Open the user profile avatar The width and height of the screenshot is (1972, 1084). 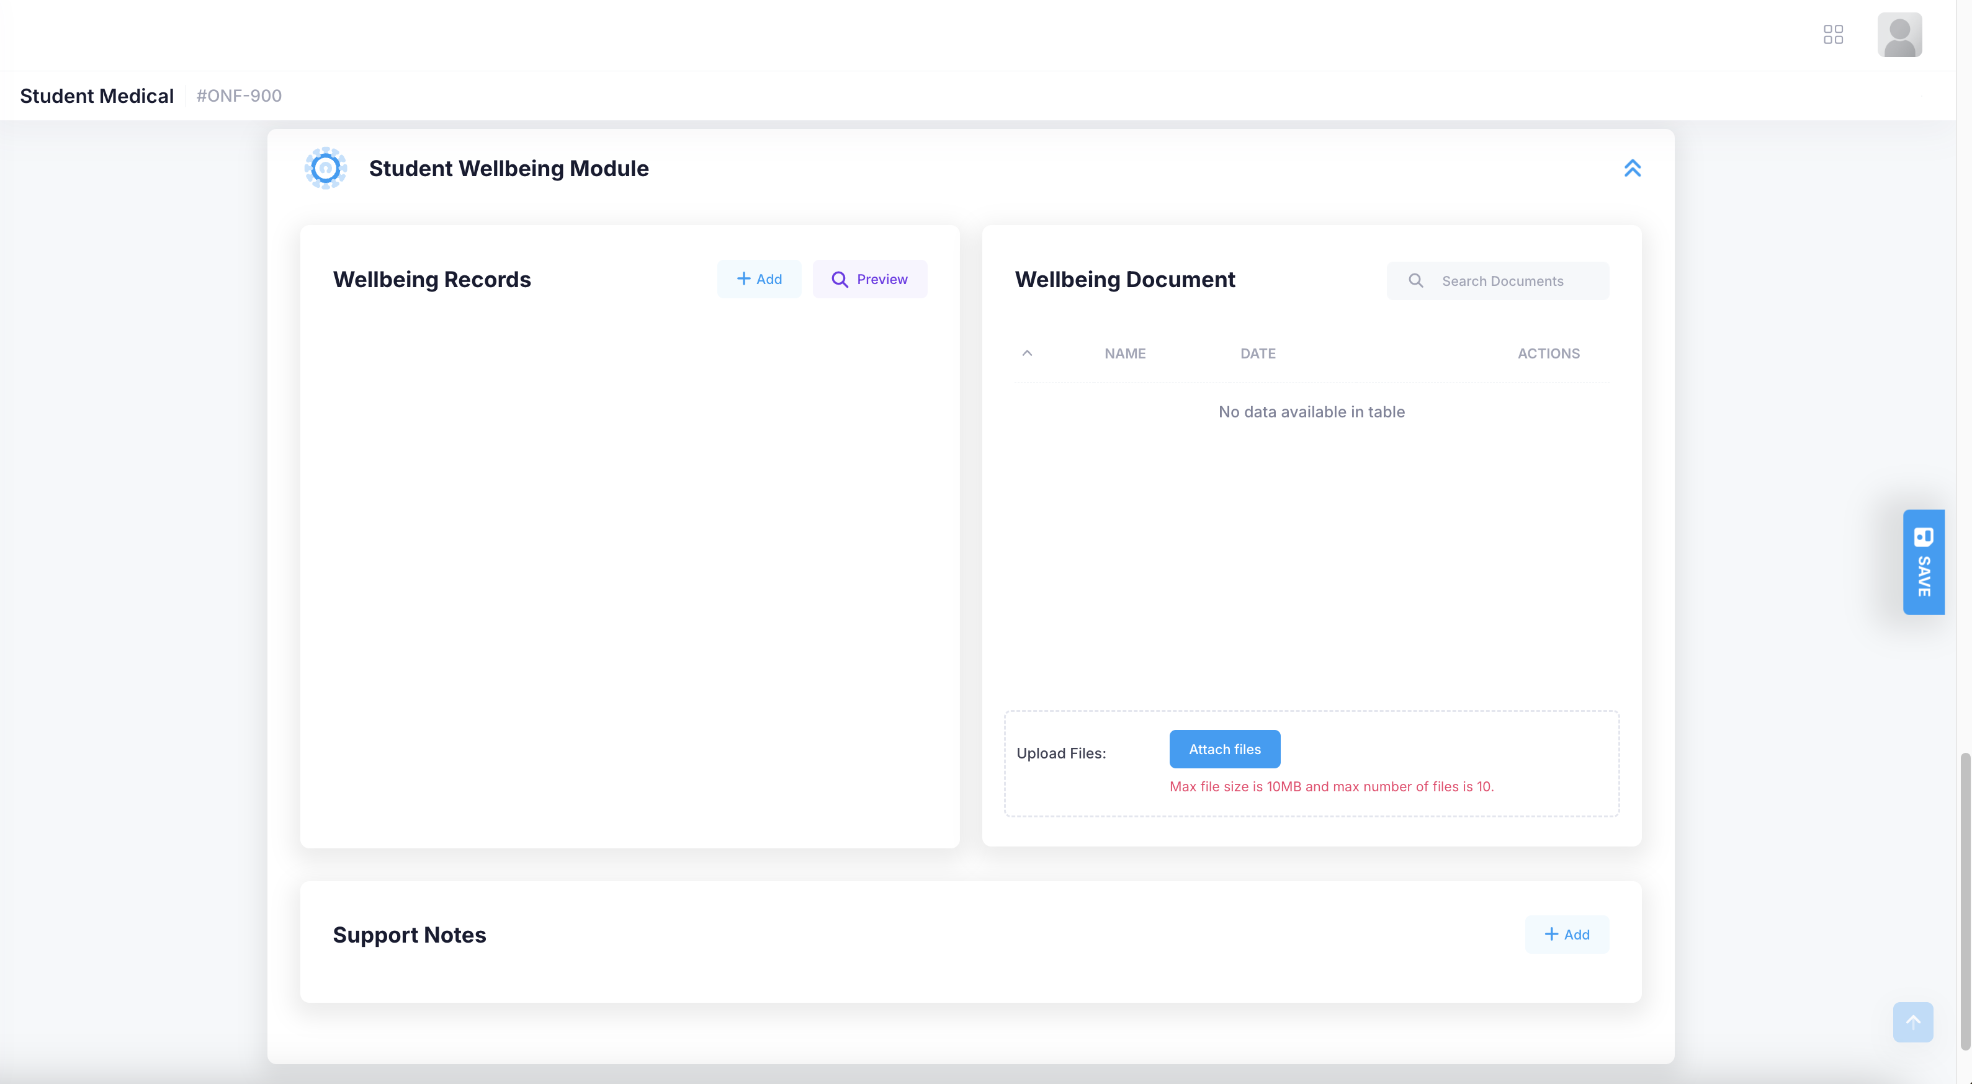point(1899,35)
